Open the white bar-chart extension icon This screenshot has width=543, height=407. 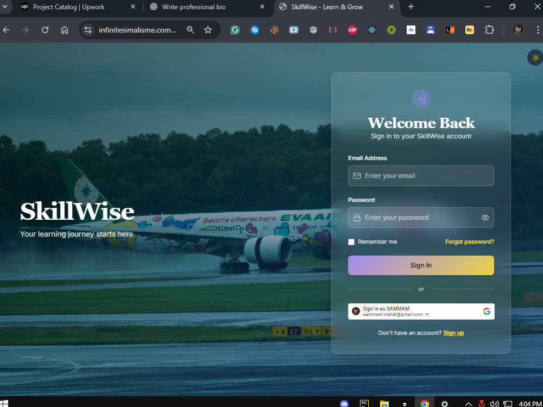point(411,30)
